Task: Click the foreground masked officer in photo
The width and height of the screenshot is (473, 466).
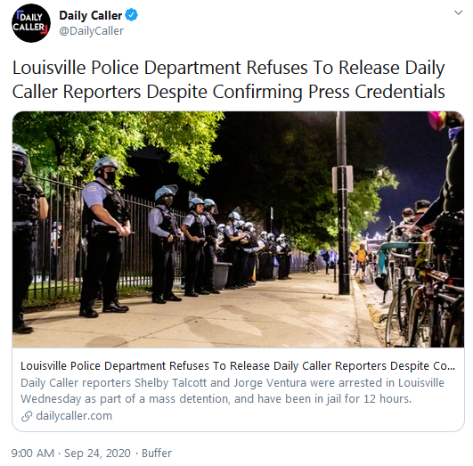Action: tap(104, 237)
